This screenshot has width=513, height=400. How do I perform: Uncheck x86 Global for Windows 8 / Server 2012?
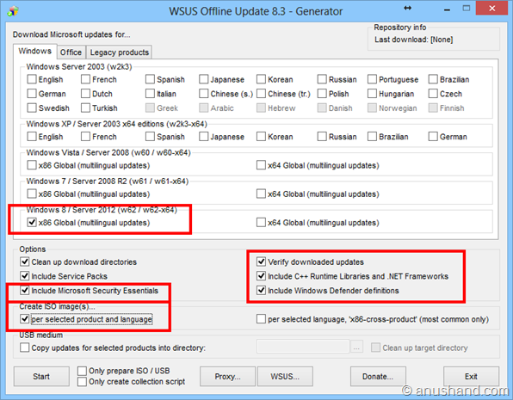pyautogui.click(x=32, y=223)
